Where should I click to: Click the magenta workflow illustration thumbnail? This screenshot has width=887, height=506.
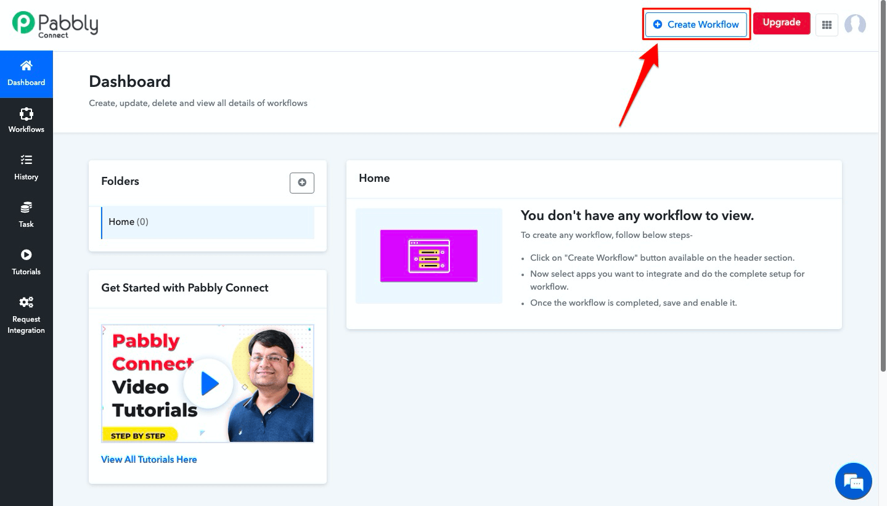(429, 256)
